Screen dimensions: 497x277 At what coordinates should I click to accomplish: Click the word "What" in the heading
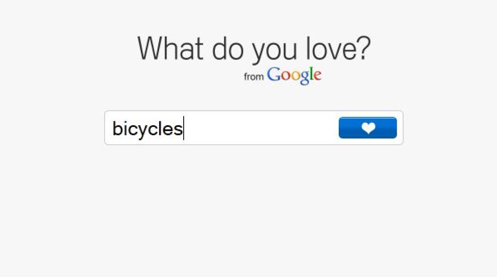170,48
